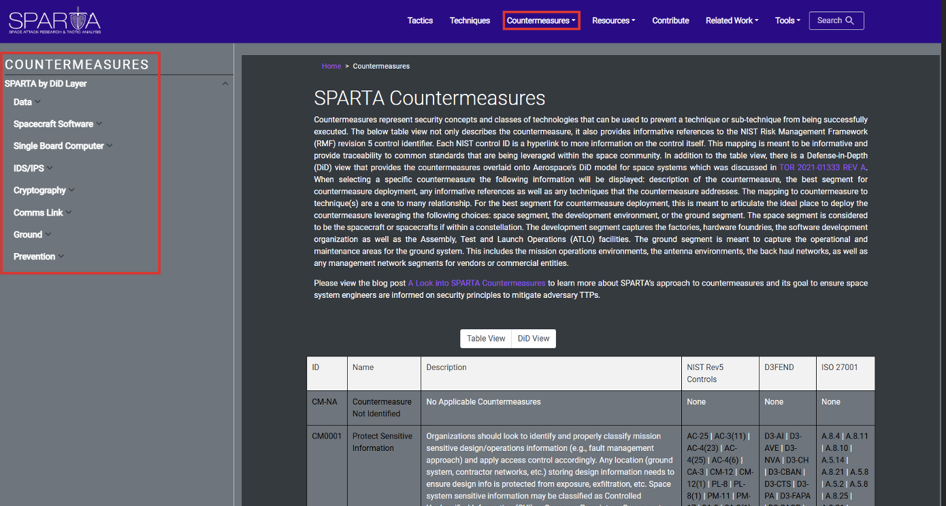
Task: Switch to DiD View
Action: click(534, 339)
